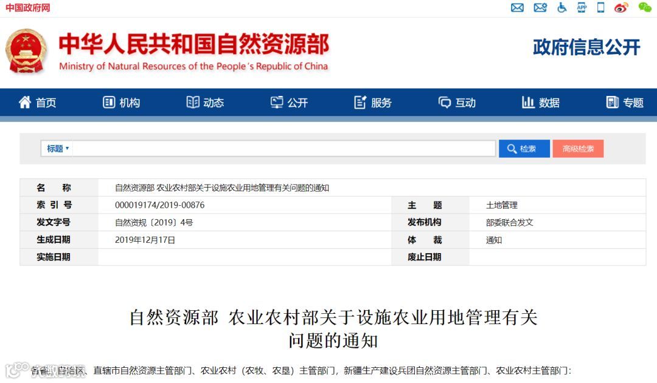657x383 pixels.
Task: Click the document name in 名称 row
Action: point(221,188)
